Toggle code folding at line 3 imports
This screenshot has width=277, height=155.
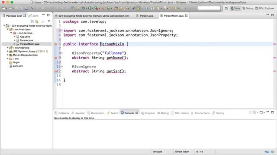[x=62, y=31]
